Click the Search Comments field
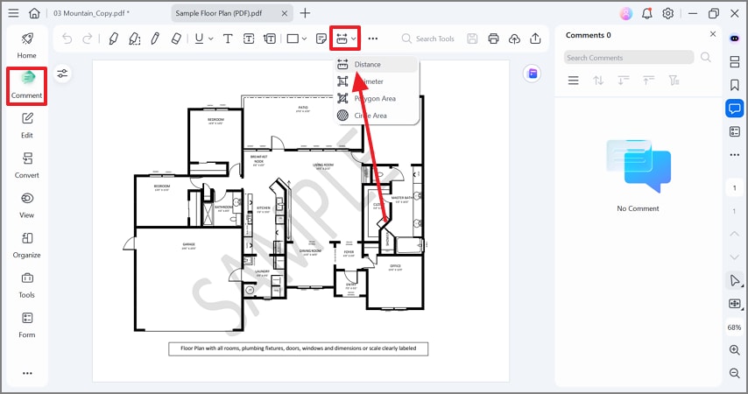The image size is (748, 394). pos(628,58)
